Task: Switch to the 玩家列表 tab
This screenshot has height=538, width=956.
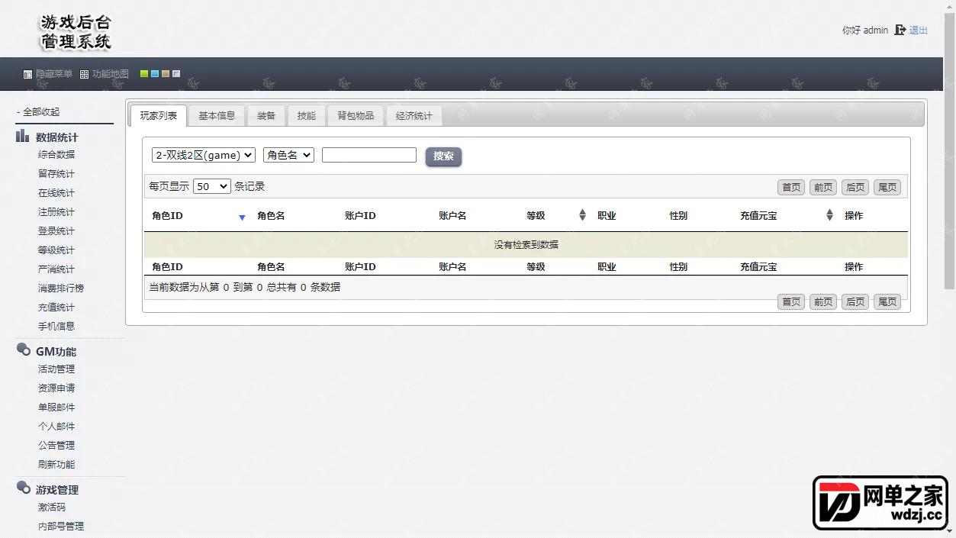Action: [x=159, y=116]
